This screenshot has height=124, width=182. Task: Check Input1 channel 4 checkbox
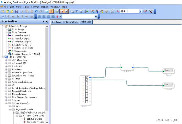click(x=87, y=88)
